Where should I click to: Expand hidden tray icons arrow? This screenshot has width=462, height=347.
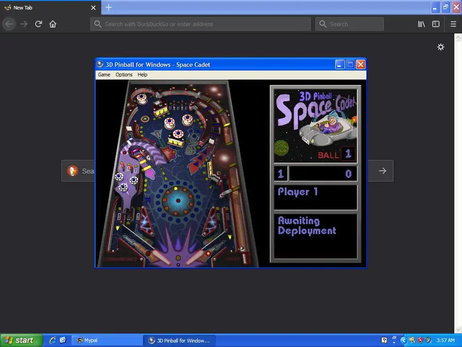tap(403, 341)
